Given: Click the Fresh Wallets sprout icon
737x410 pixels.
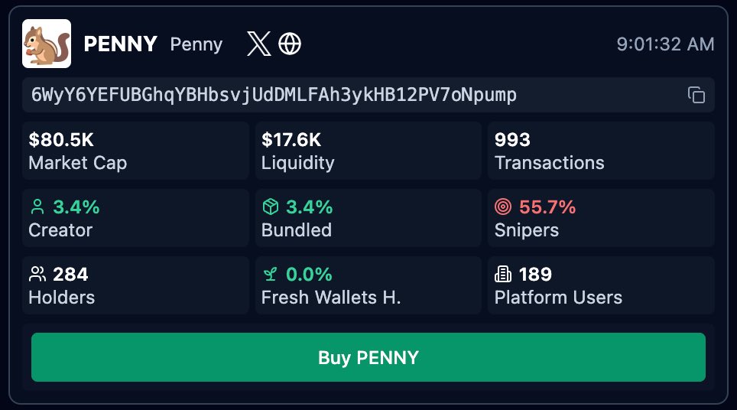Looking at the screenshot, I should [270, 275].
